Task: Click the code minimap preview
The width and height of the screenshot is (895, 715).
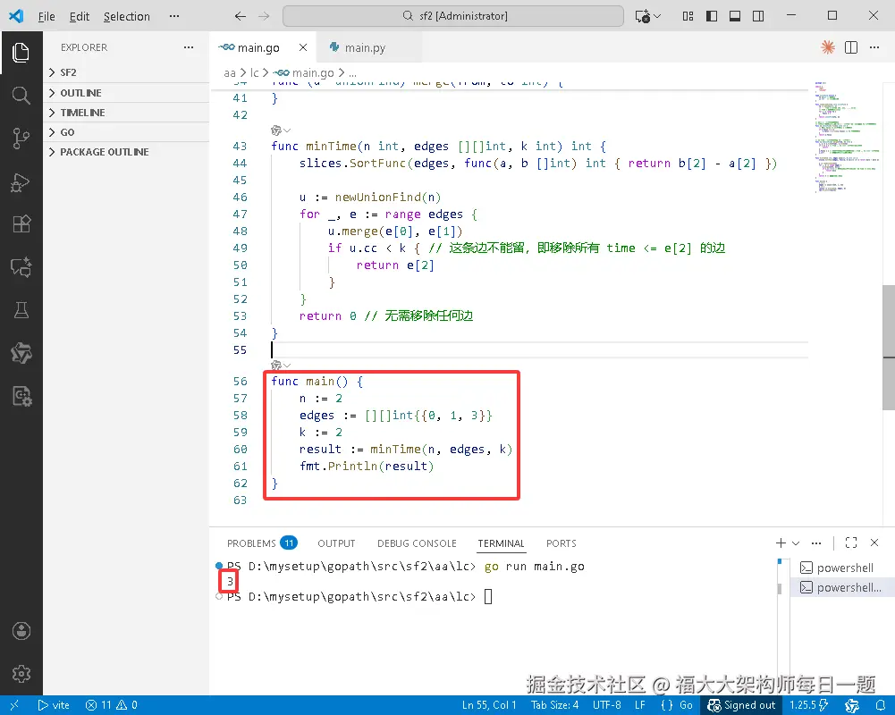Action: 845,137
